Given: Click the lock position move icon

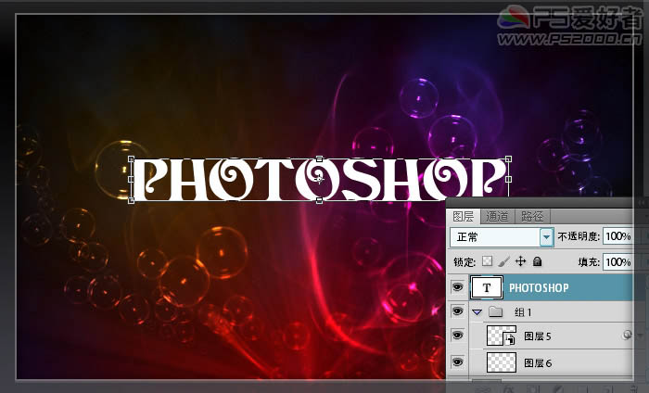Looking at the screenshot, I should click(x=520, y=262).
